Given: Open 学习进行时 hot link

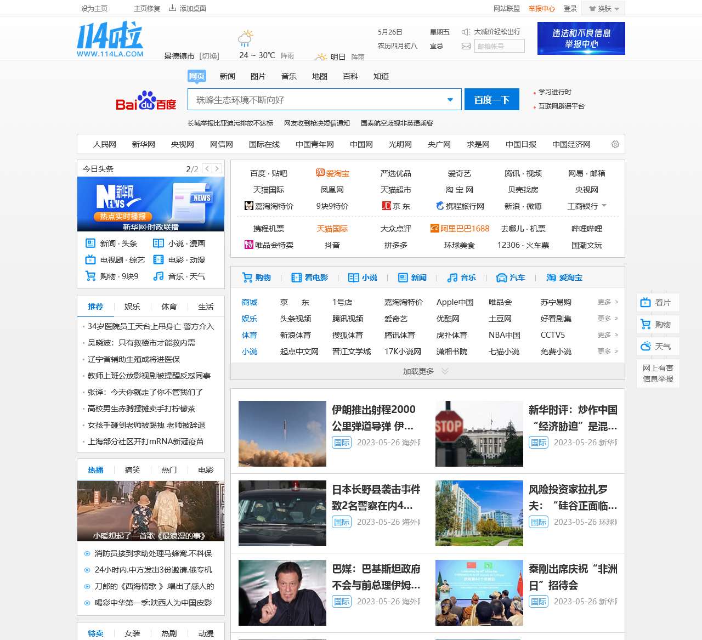Looking at the screenshot, I should [x=555, y=92].
